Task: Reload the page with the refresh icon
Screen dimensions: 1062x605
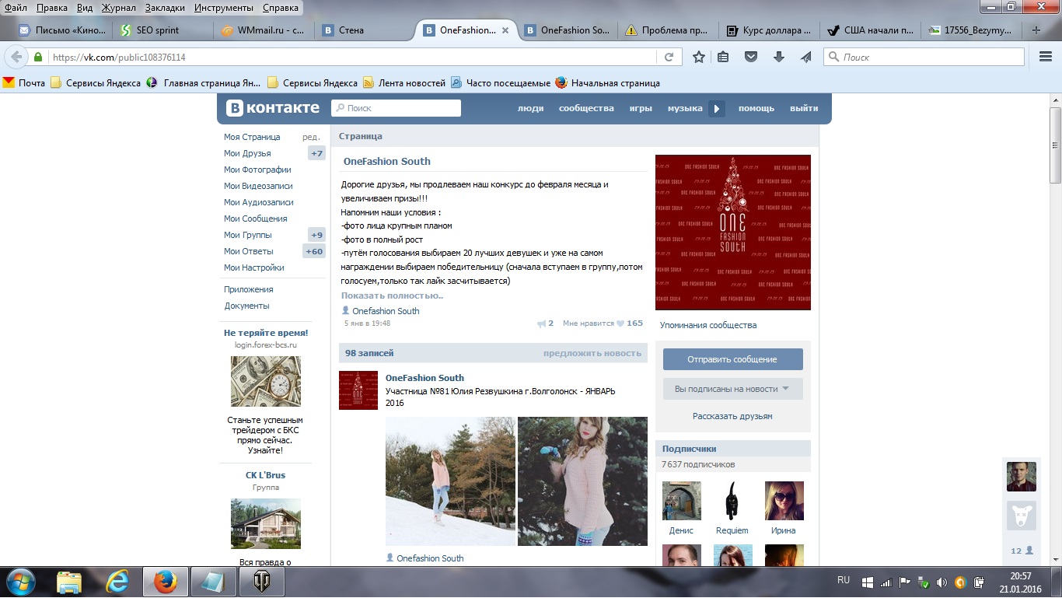Action: [x=668, y=57]
